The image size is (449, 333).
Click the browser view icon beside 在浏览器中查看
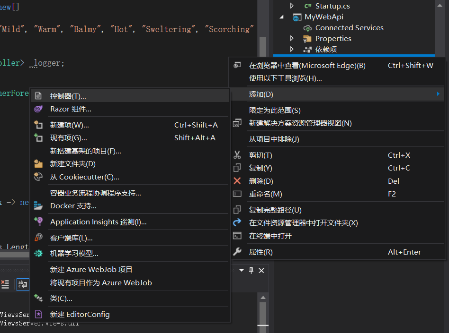tap(237, 65)
